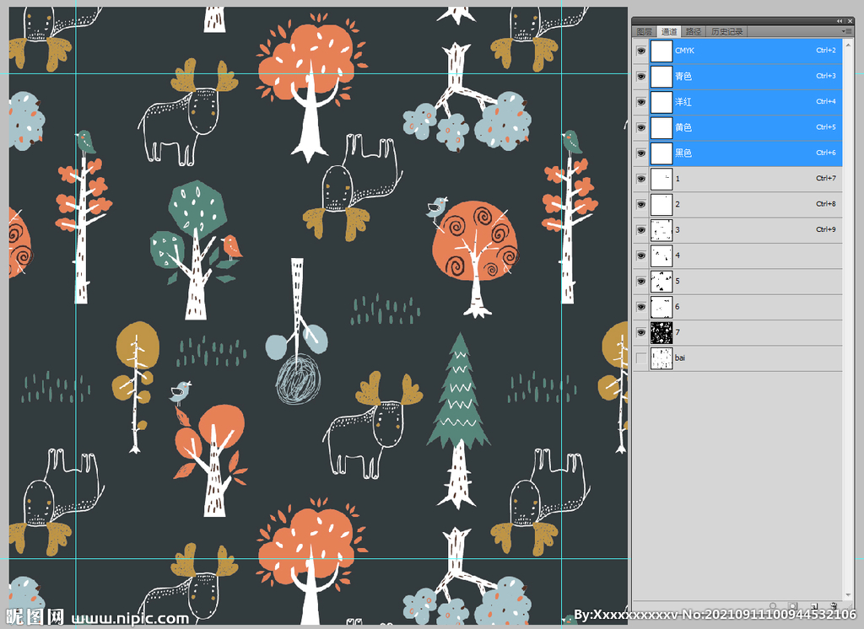Toggle eye icon of channel 1
This screenshot has height=629, width=864.
pos(641,179)
